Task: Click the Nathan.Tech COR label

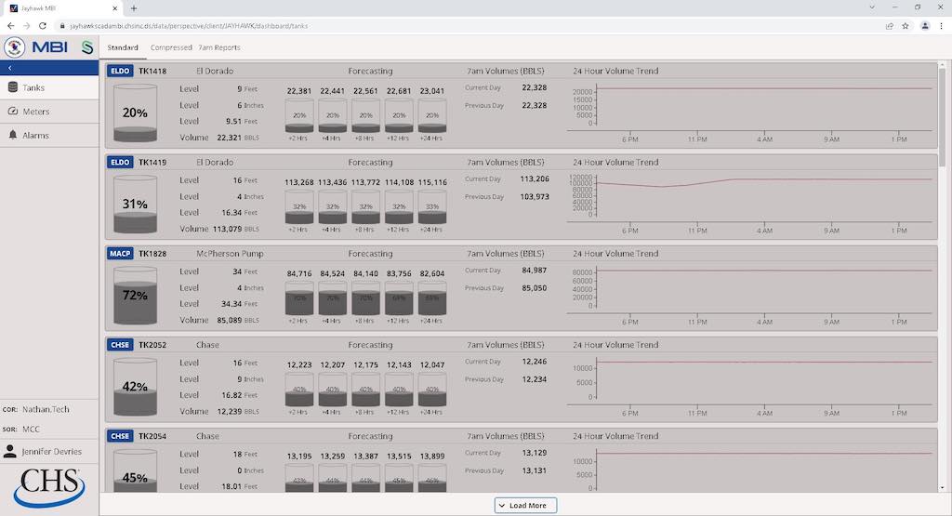Action: click(46, 410)
